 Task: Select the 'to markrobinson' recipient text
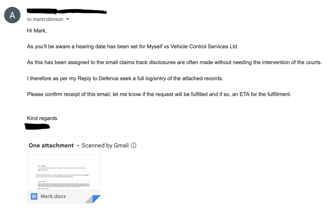tap(45, 19)
